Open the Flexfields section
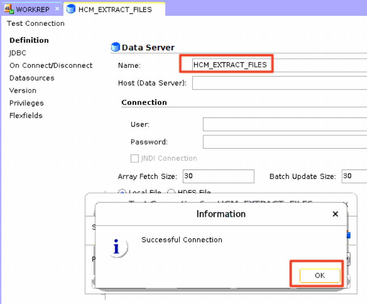The image size is (367, 304). click(x=26, y=115)
